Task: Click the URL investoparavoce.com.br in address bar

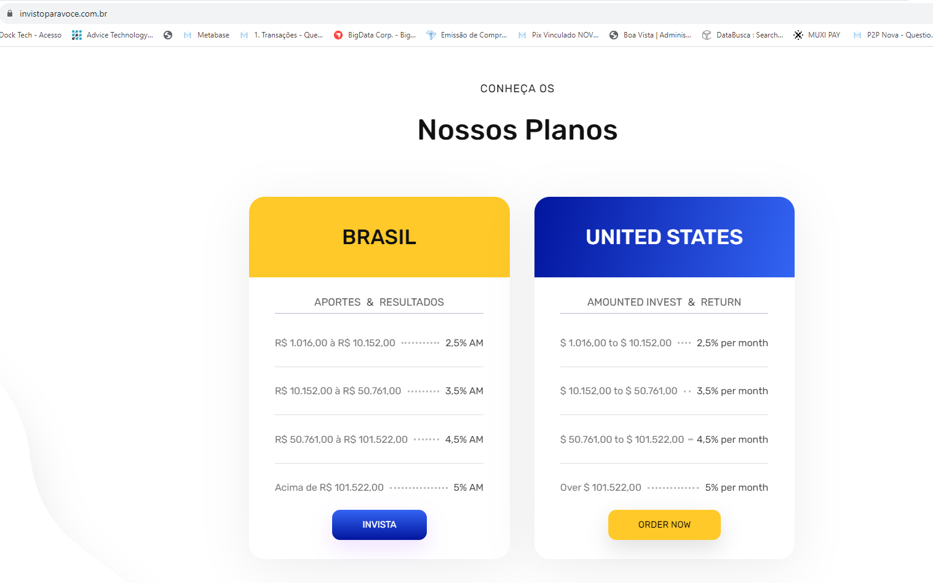Action: pyautogui.click(x=63, y=14)
